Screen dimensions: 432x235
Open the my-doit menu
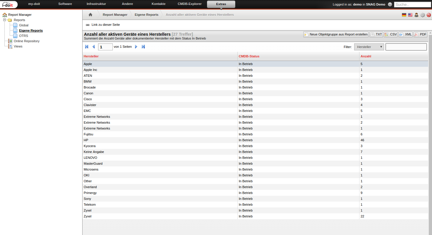34,4
